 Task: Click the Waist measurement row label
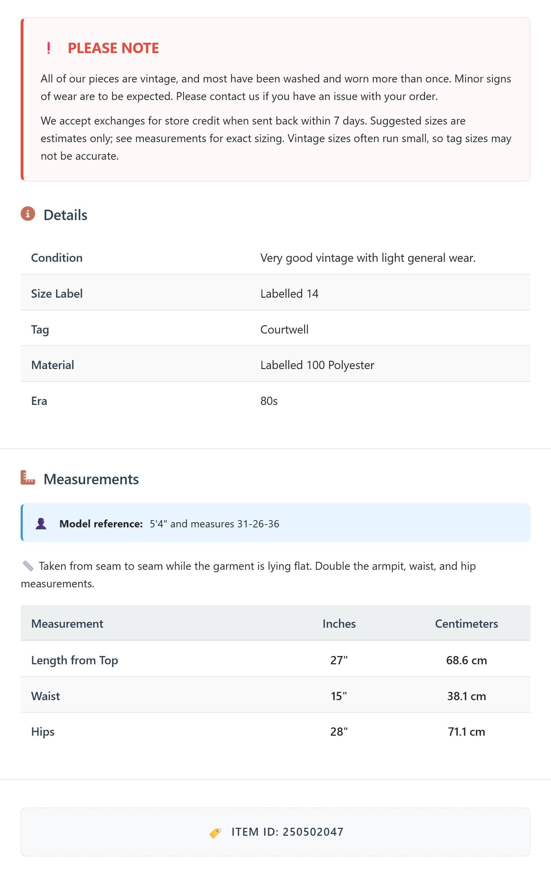point(45,696)
